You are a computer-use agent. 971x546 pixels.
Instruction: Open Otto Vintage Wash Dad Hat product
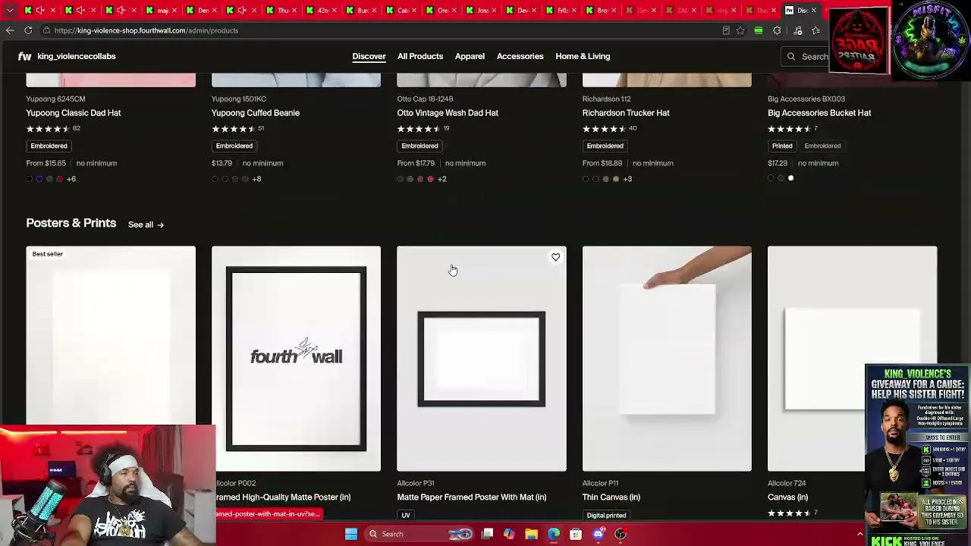pyautogui.click(x=448, y=113)
